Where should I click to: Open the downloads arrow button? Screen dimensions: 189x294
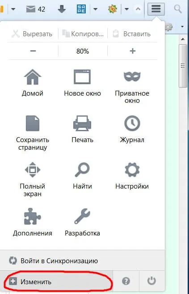[x=62, y=9]
